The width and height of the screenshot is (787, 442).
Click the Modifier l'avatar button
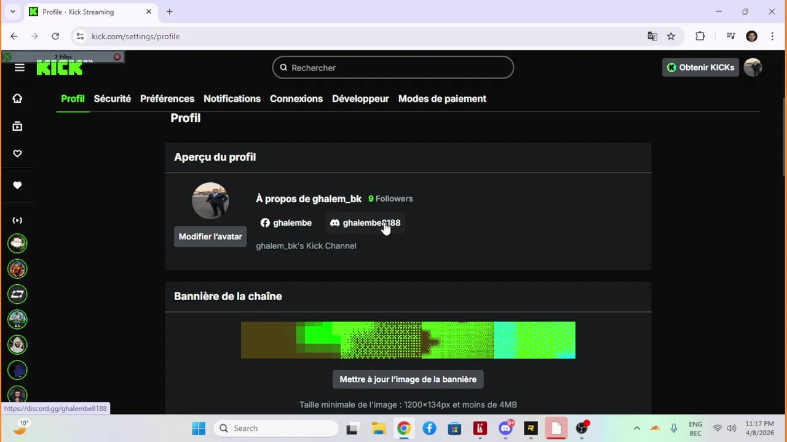pyautogui.click(x=210, y=236)
